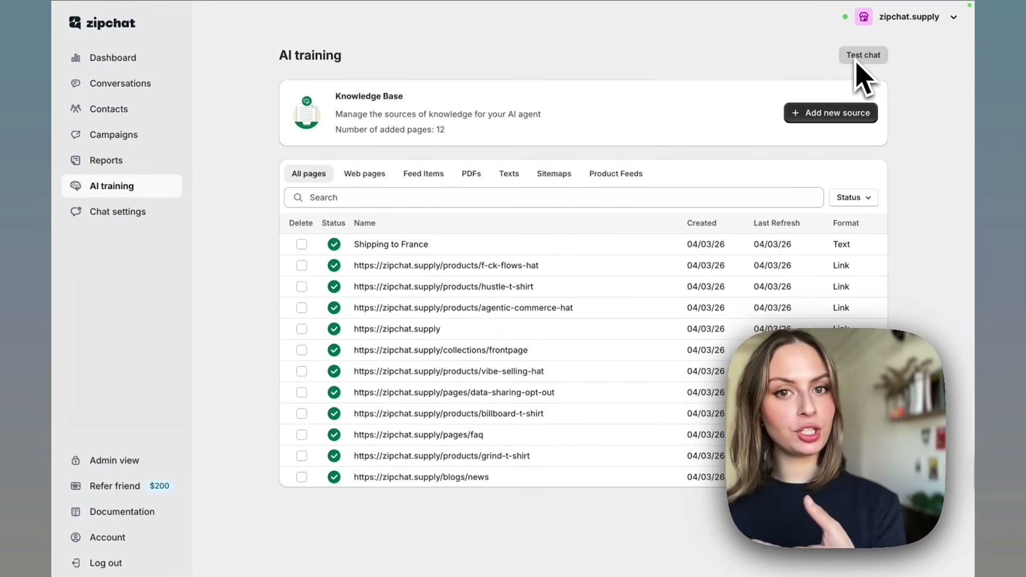This screenshot has width=1026, height=577.
Task: Switch to the Texts tab
Action: [x=509, y=174]
